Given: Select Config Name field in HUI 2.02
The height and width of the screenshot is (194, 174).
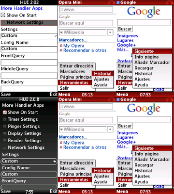Looking at the screenshot, I should point(29,49).
